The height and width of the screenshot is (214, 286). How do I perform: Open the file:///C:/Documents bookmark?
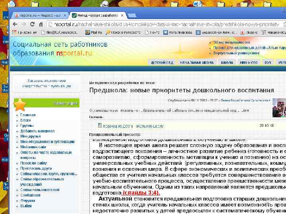pos(60,32)
